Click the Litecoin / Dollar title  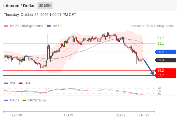[x=19, y=6]
